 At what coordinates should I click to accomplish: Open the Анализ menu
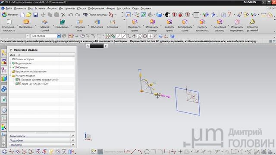(111, 8)
